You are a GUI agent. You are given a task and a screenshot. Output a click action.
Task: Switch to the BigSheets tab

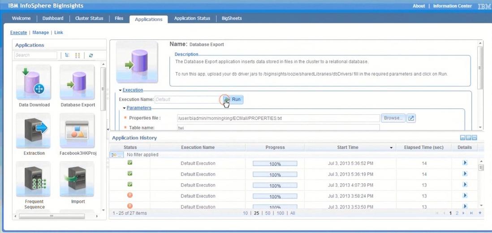click(232, 18)
